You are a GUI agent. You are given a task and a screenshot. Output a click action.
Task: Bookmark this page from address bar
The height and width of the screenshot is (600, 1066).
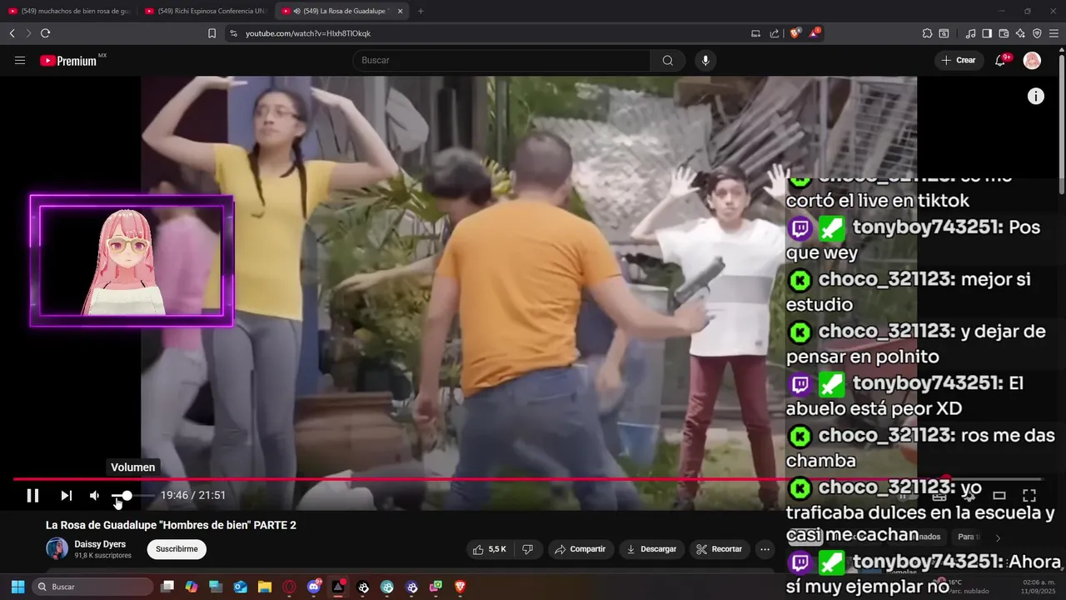[212, 33]
